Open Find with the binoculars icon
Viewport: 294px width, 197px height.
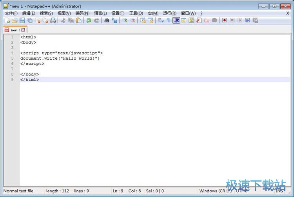point(107,20)
